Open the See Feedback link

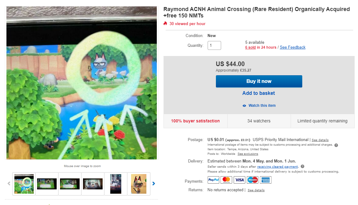click(x=292, y=47)
